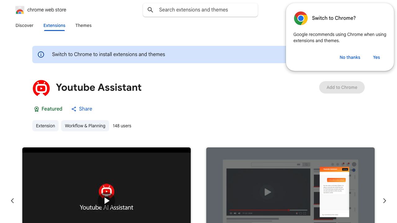Click the Switch to Chrome? popup title

pos(334,18)
